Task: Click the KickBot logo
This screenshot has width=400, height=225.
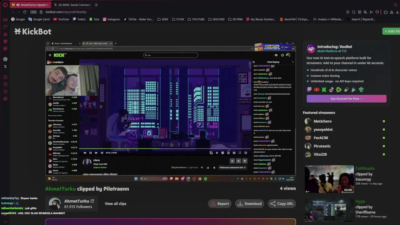Action: [33, 31]
